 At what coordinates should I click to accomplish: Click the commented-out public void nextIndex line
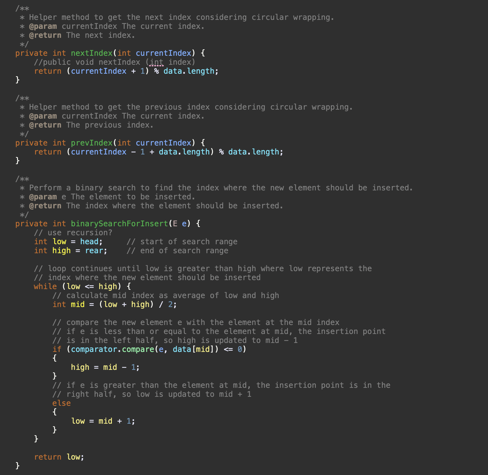click(x=114, y=62)
